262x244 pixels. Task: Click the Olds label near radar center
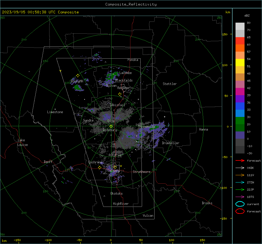pyautogui.click(x=111, y=121)
